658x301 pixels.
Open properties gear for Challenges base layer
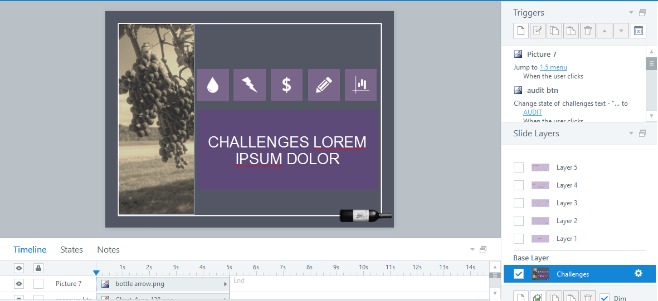pyautogui.click(x=638, y=273)
